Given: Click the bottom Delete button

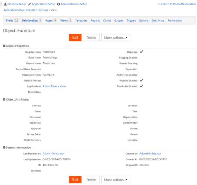Looking at the screenshot, I should [x=91, y=180].
